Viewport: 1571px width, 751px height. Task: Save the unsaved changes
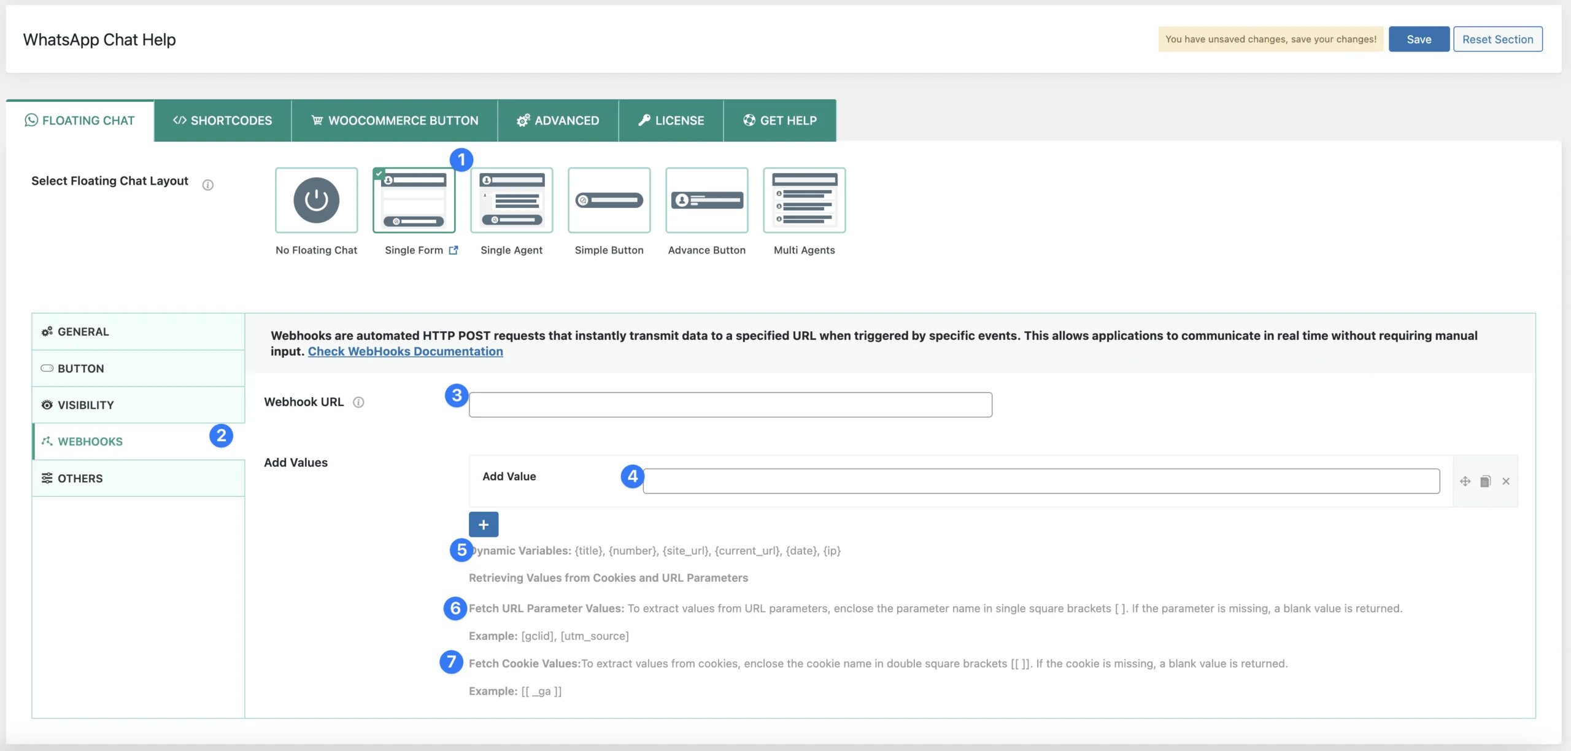coord(1419,39)
